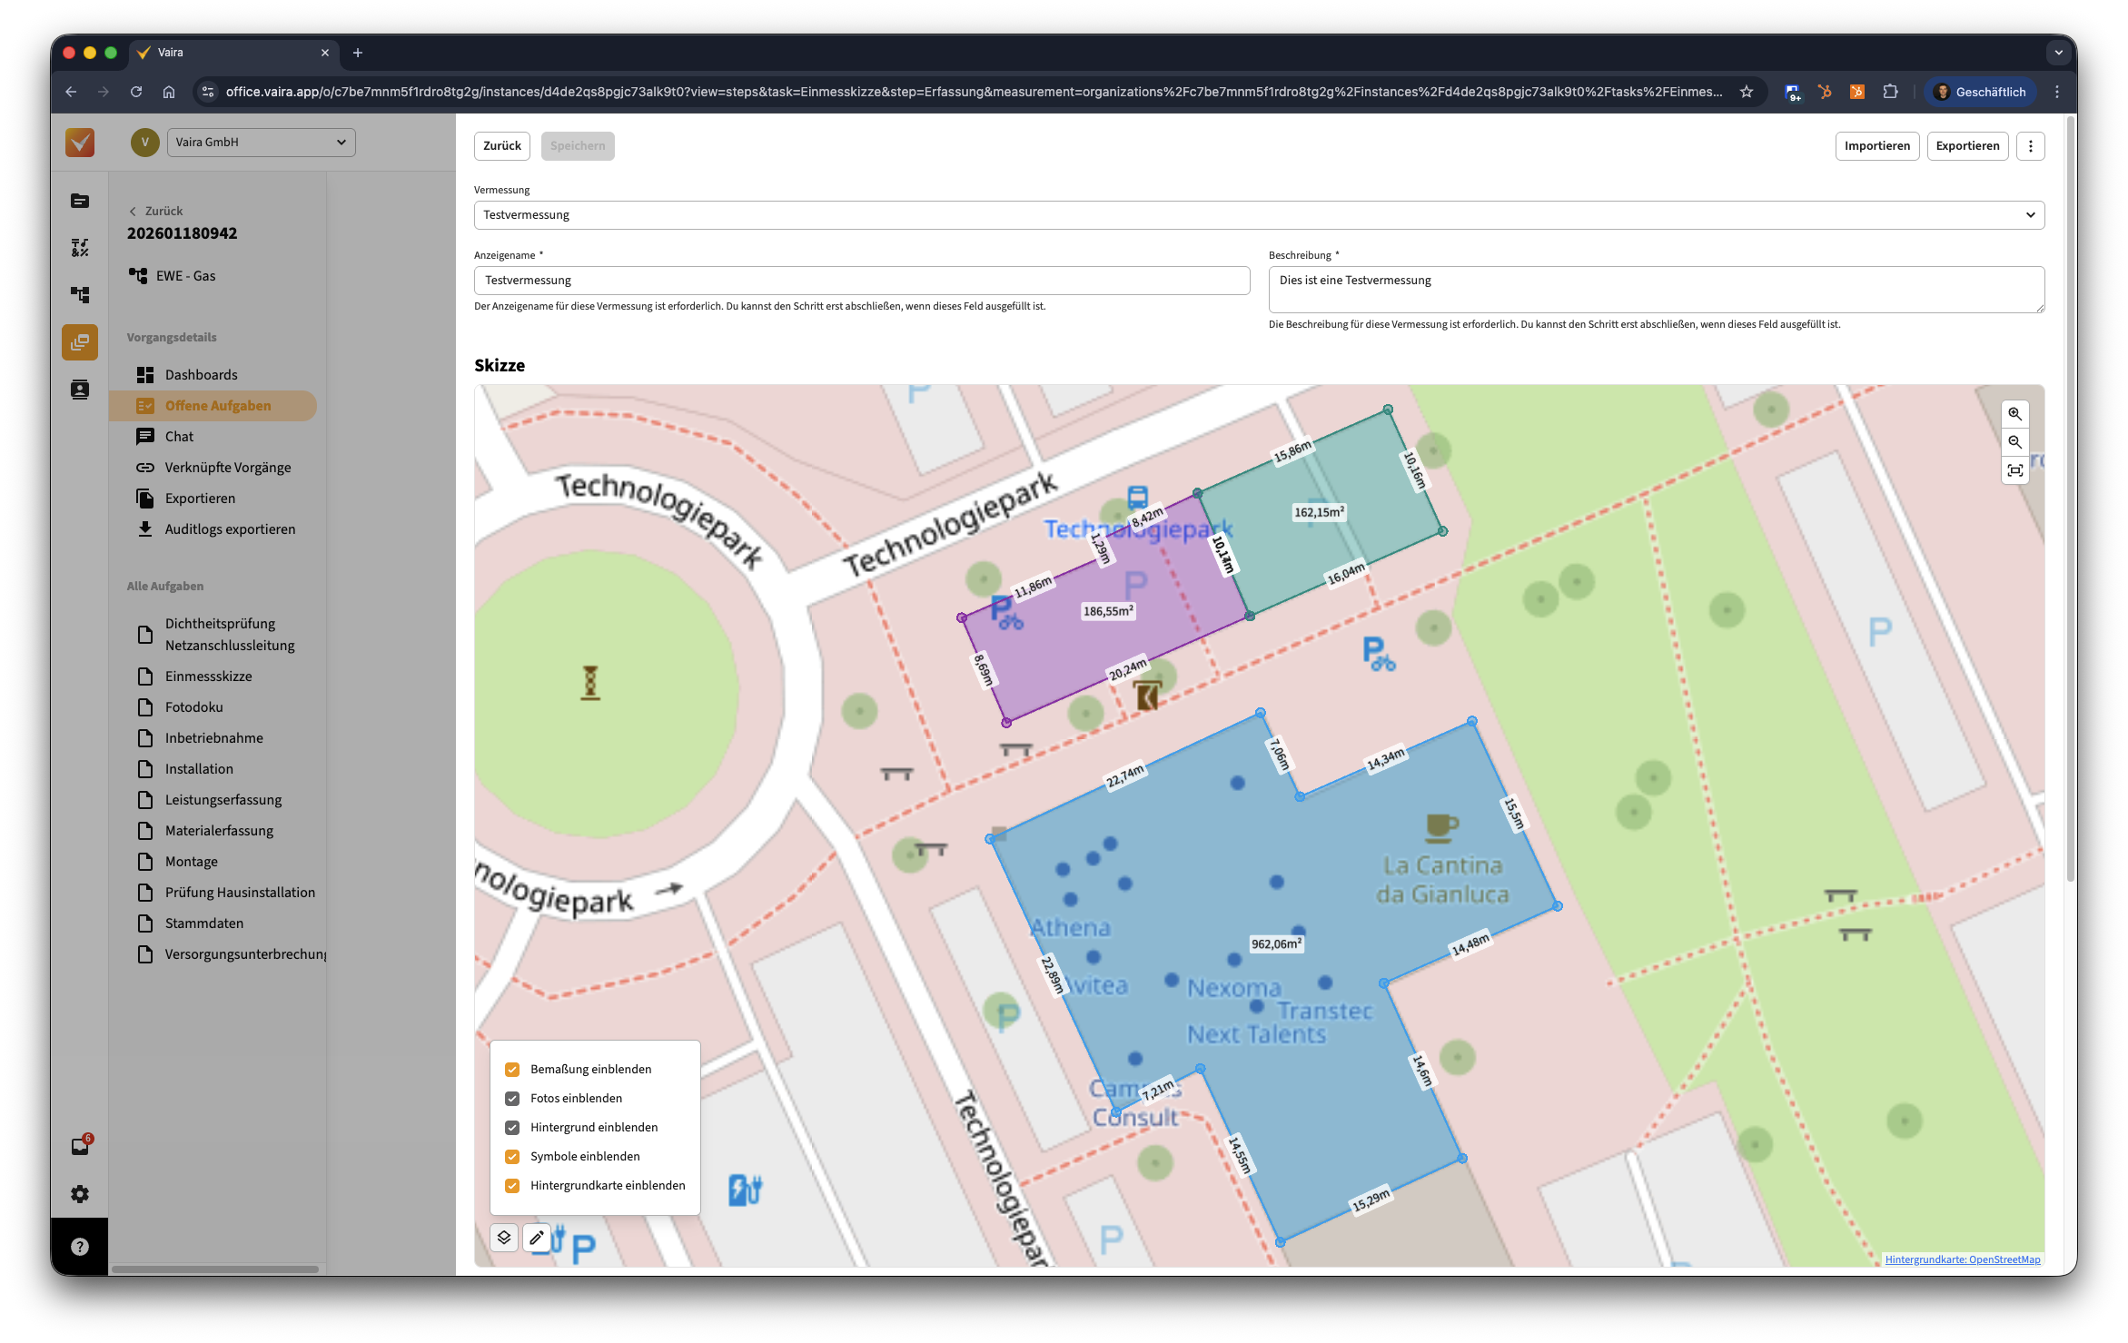
Task: Open Vaira GmbH organization dropdown
Action: click(x=261, y=143)
